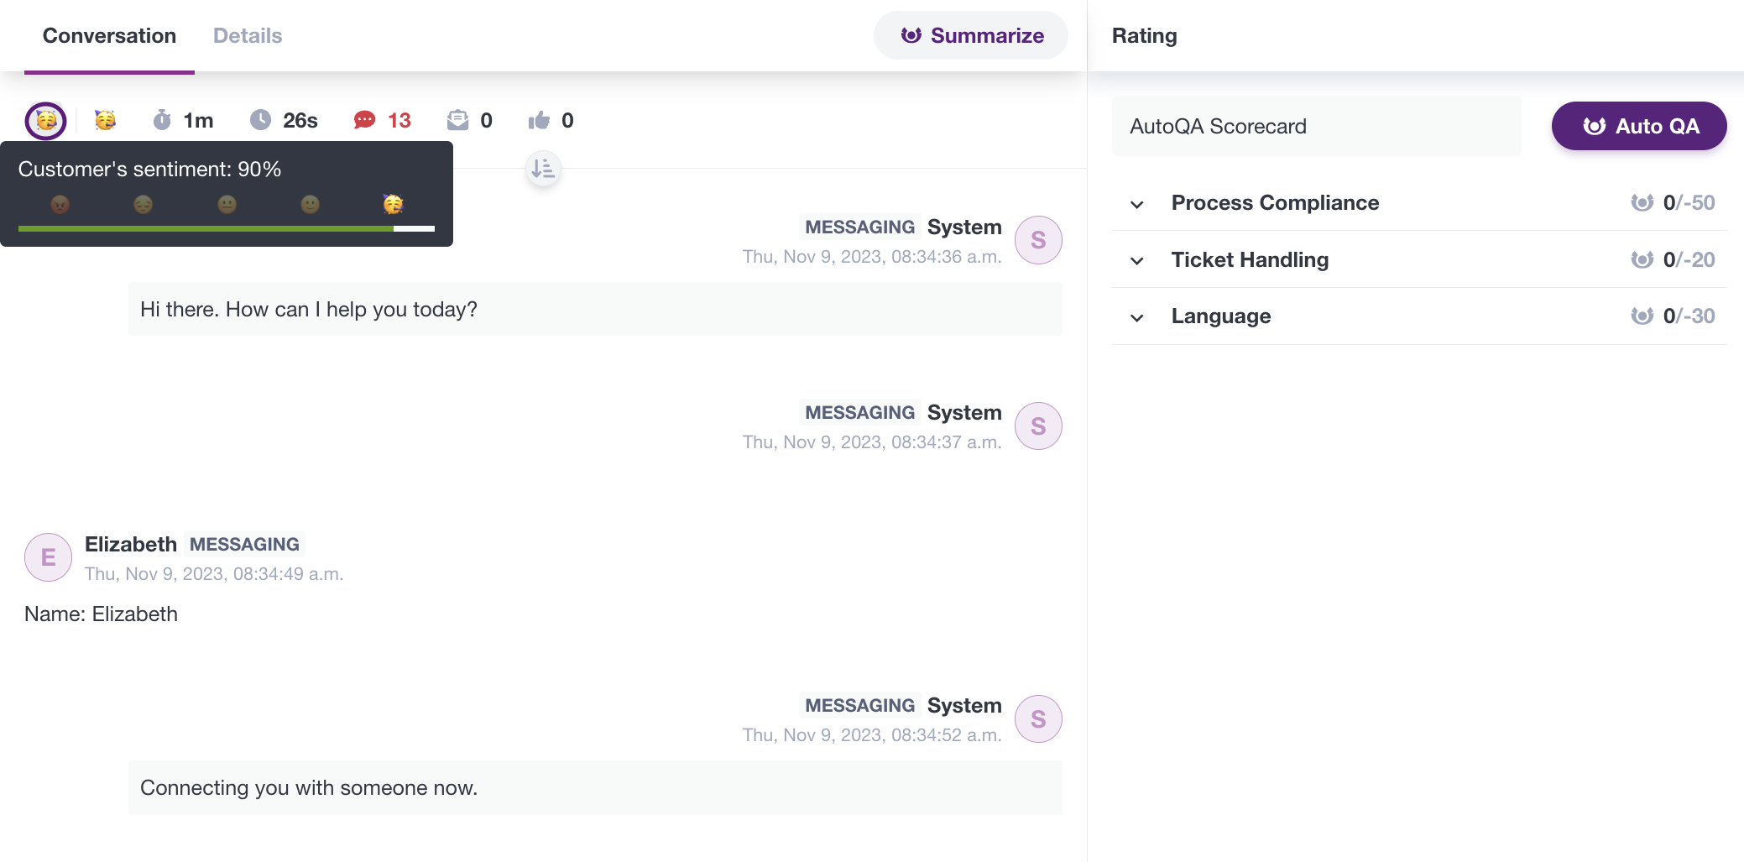Switch to the Conversation tab
The height and width of the screenshot is (862, 1744).
(109, 36)
